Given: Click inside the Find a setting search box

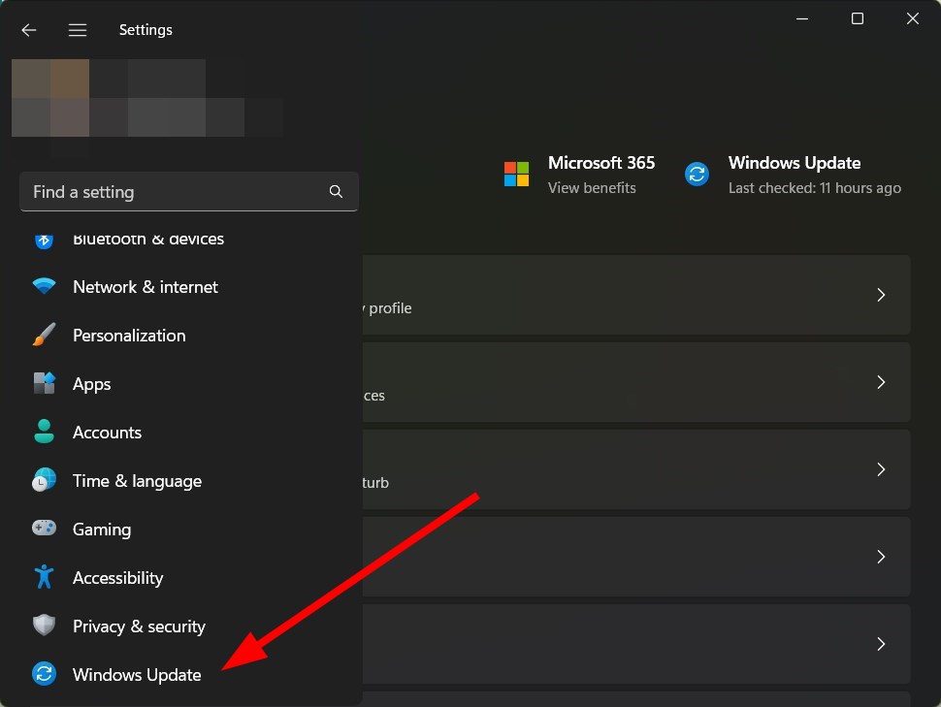Looking at the screenshot, I should point(175,191).
